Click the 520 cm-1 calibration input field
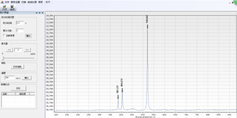The width and height of the screenshot is (237, 118). coord(9,78)
